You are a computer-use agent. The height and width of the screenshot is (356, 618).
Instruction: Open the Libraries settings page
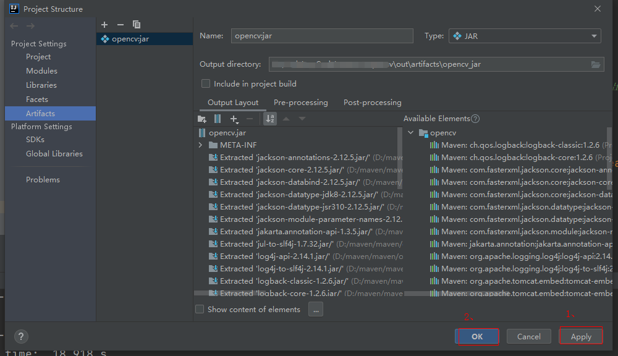click(x=41, y=85)
